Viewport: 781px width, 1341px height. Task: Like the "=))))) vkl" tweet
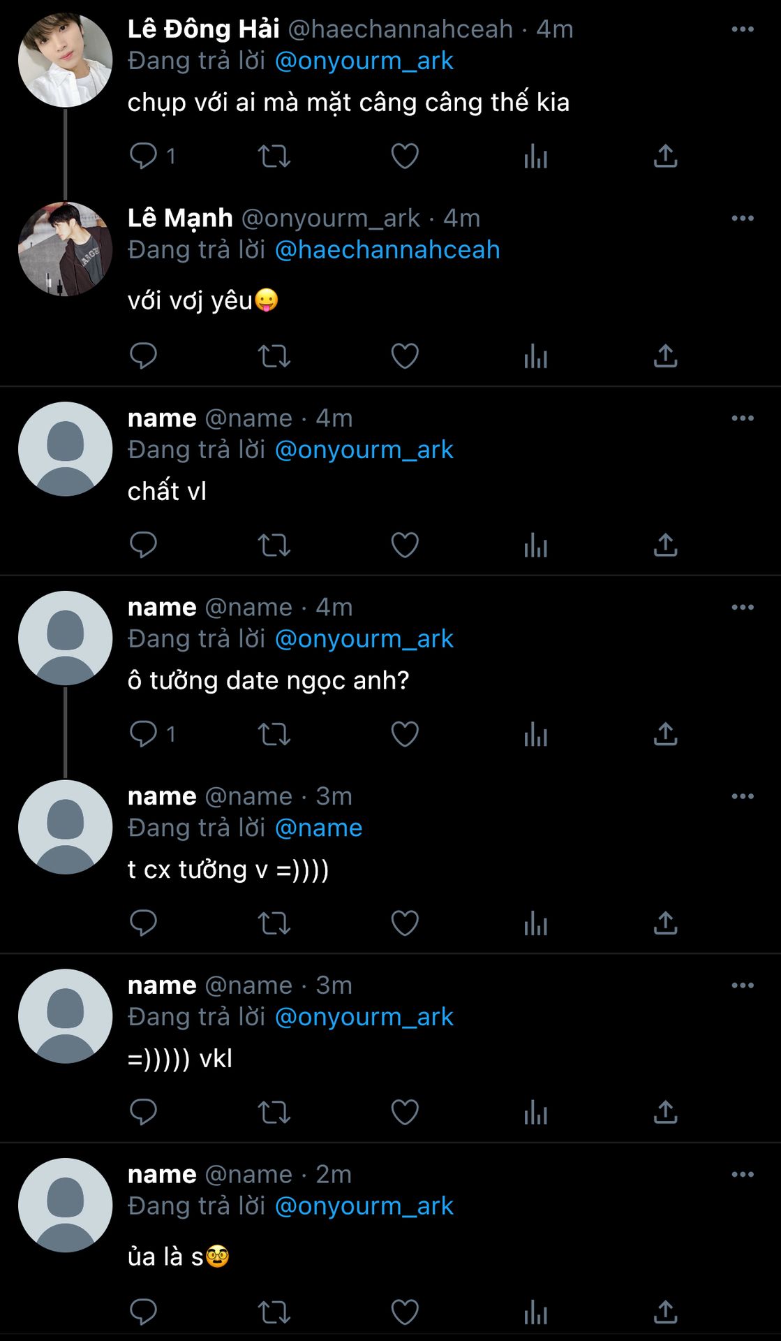[x=405, y=1112]
